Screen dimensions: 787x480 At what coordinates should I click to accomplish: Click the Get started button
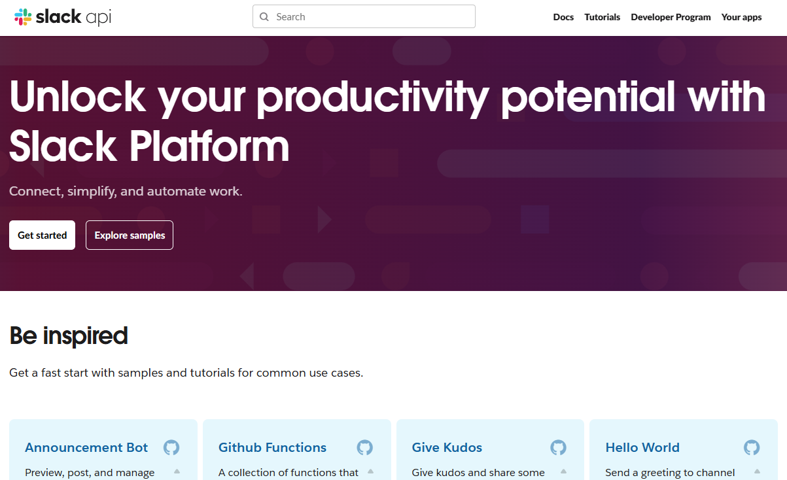pyautogui.click(x=43, y=235)
